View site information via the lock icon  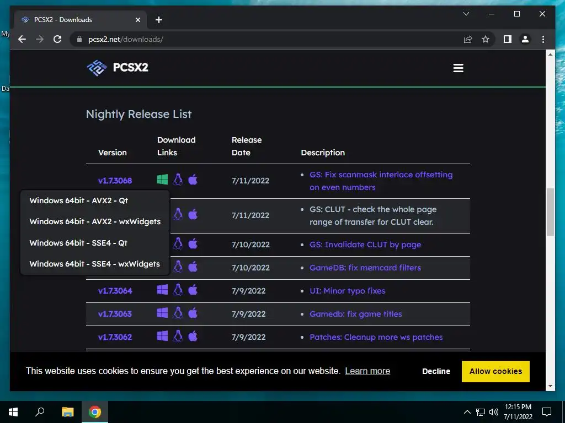click(79, 39)
